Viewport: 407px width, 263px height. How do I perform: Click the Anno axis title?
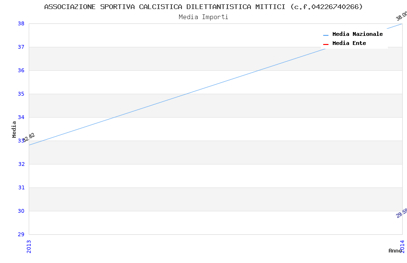395,251
